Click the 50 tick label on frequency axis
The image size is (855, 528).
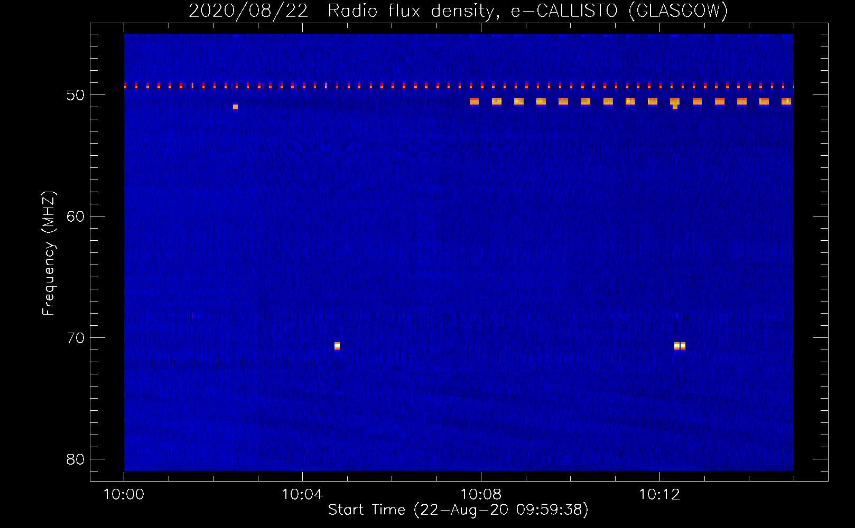[x=76, y=95]
